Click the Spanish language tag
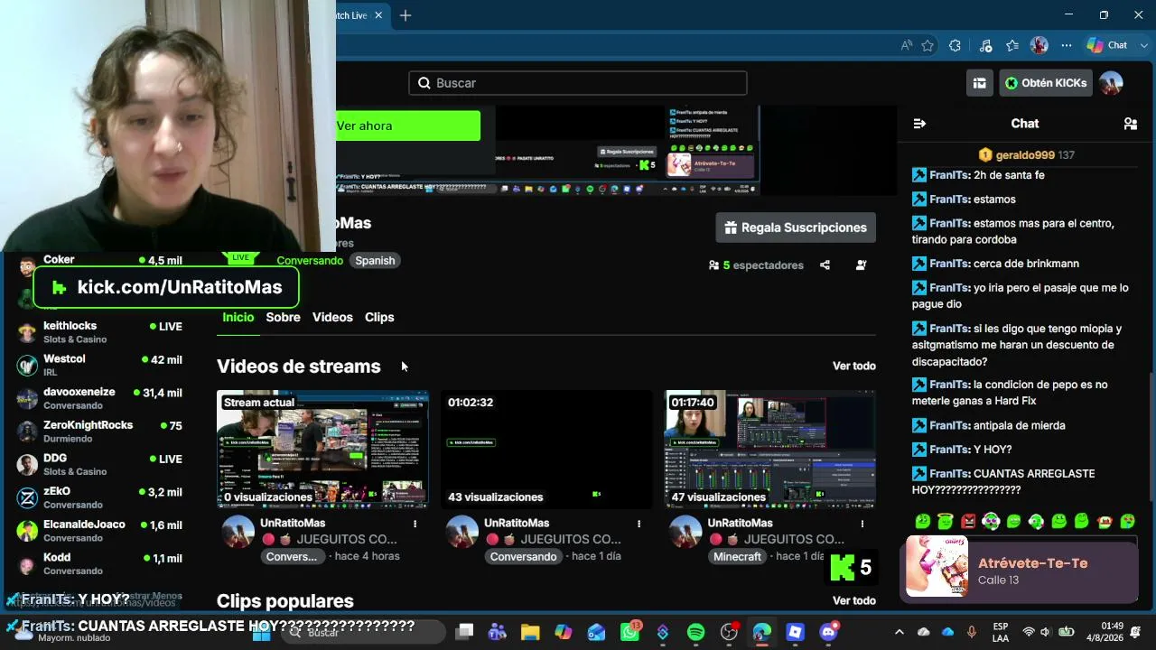This screenshot has width=1156, height=650. pyautogui.click(x=375, y=260)
